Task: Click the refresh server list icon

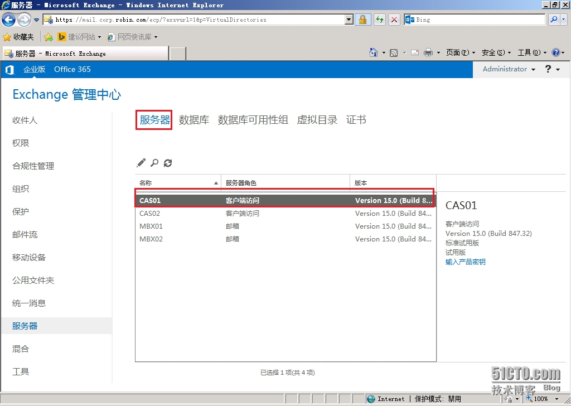Action: [167, 163]
